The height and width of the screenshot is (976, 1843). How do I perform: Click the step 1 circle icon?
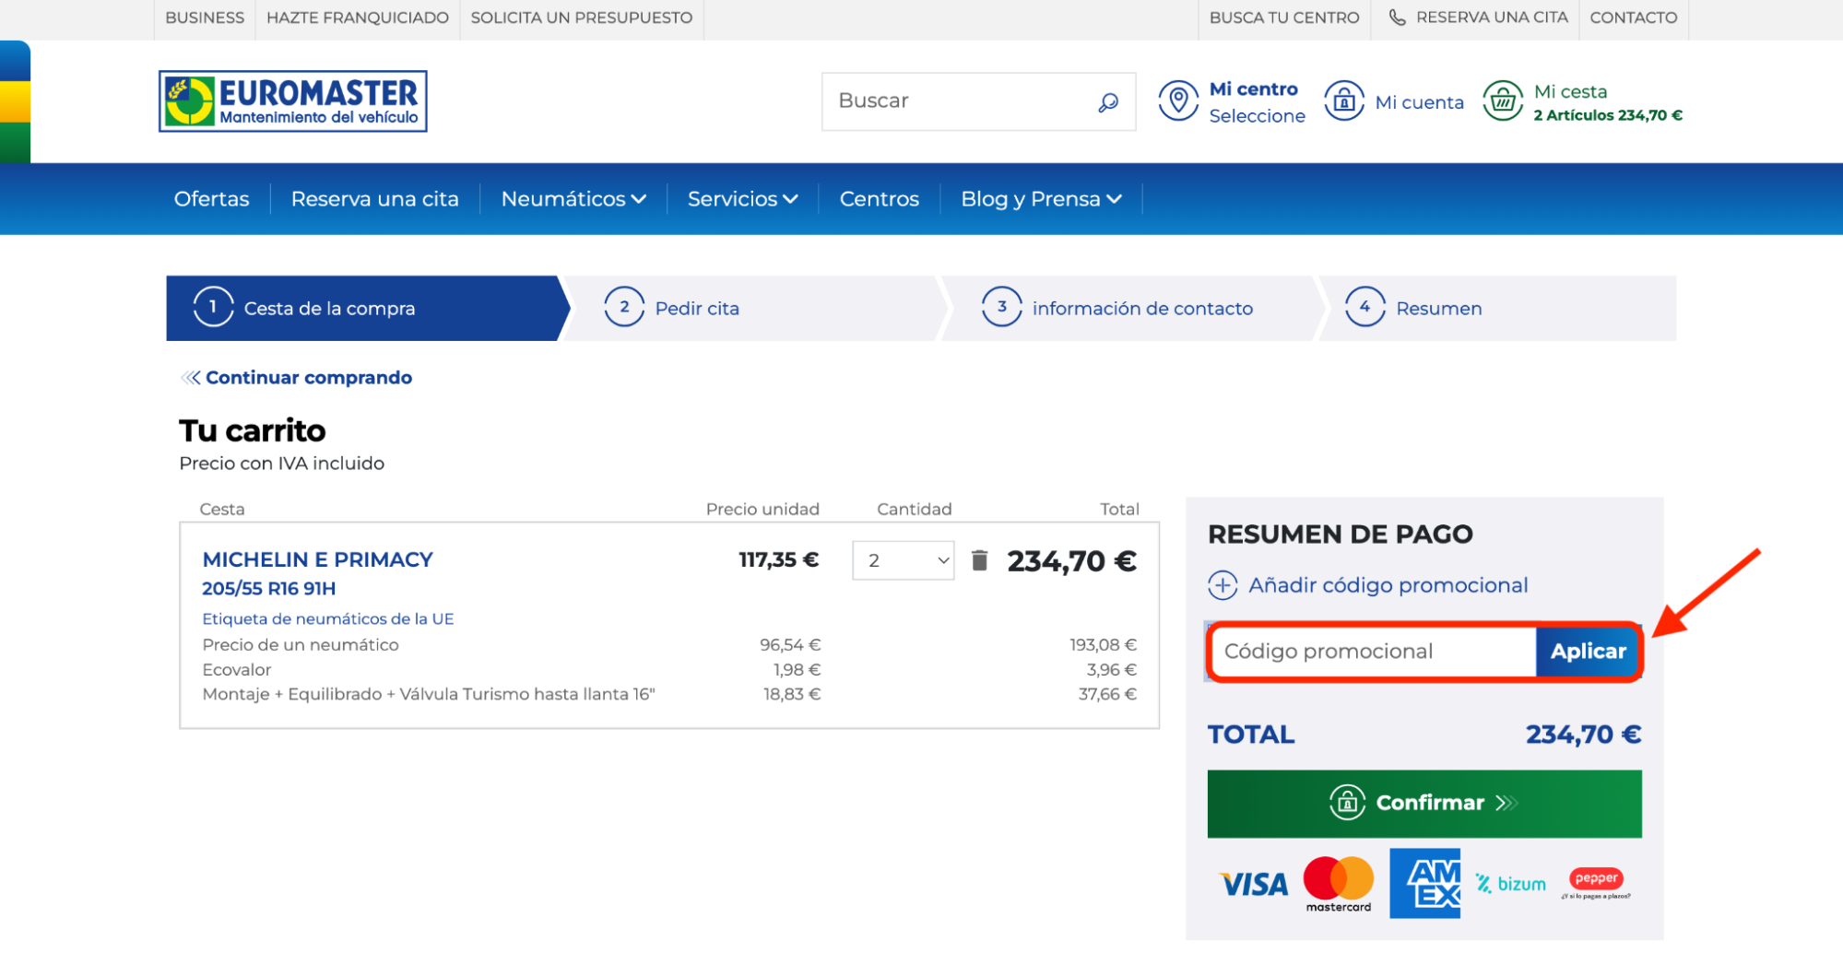point(213,307)
